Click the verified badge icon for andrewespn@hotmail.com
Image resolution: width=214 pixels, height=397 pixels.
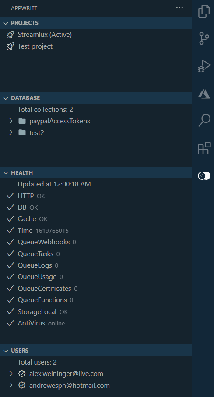click(22, 385)
